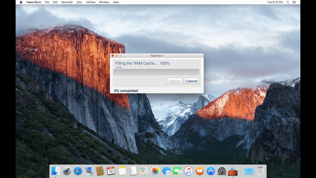Open the Toast Burn application menu
Image resolution: width=316 pixels, height=178 pixels.
pos(34,2)
